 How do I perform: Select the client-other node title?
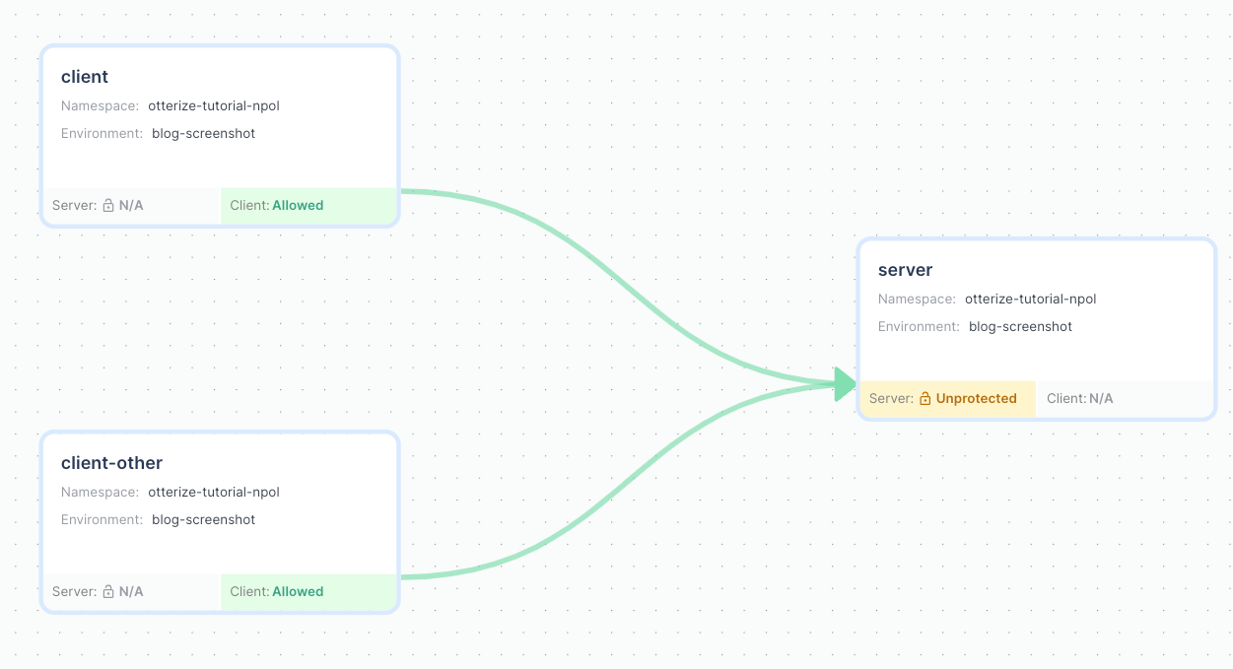coord(111,463)
